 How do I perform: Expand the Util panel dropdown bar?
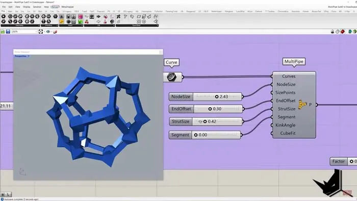[x=99, y=26]
